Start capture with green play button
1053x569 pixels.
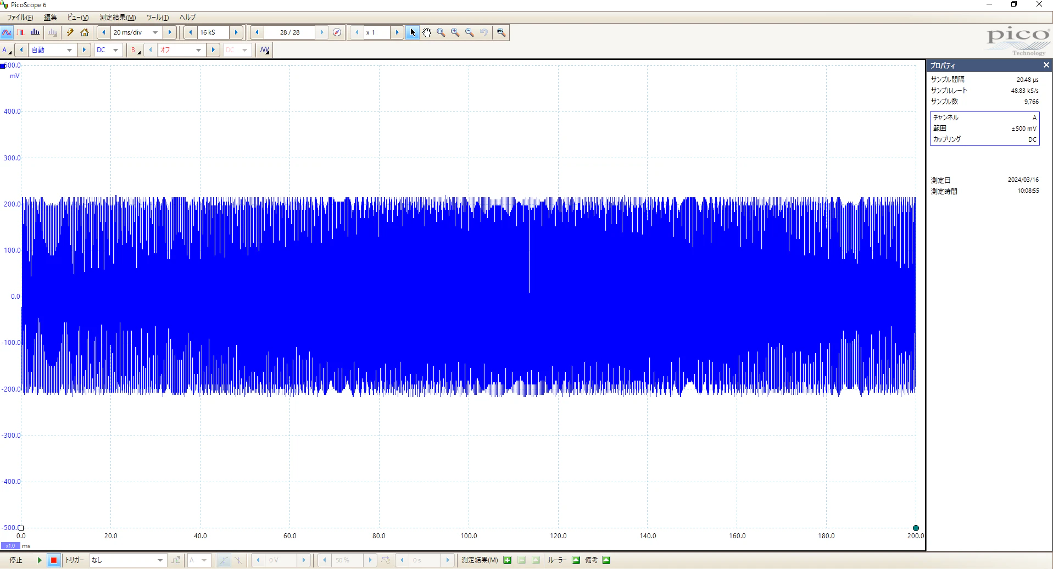point(40,560)
